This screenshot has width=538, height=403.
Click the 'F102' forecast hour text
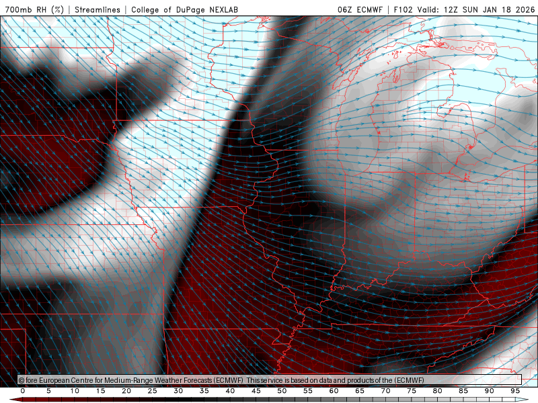(x=403, y=9)
